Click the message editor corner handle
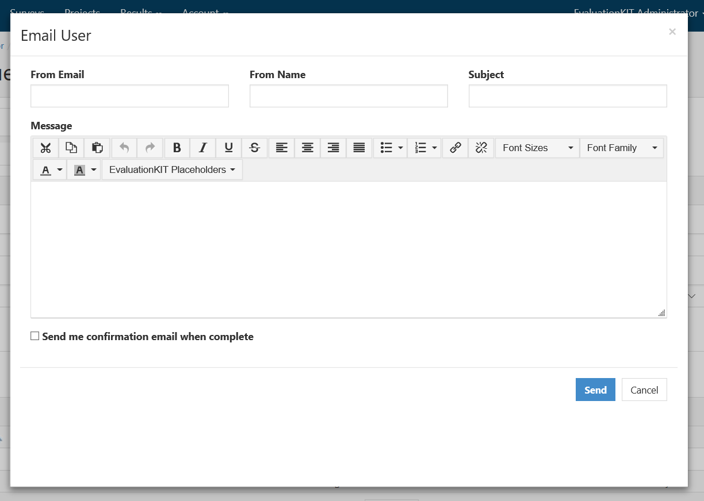 click(662, 313)
